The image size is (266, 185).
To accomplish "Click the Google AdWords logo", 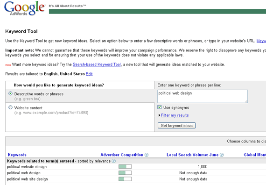I will 25,8.
